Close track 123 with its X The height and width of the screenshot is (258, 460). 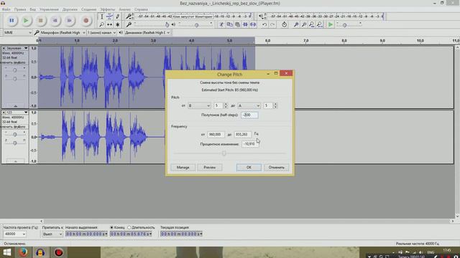4,113
